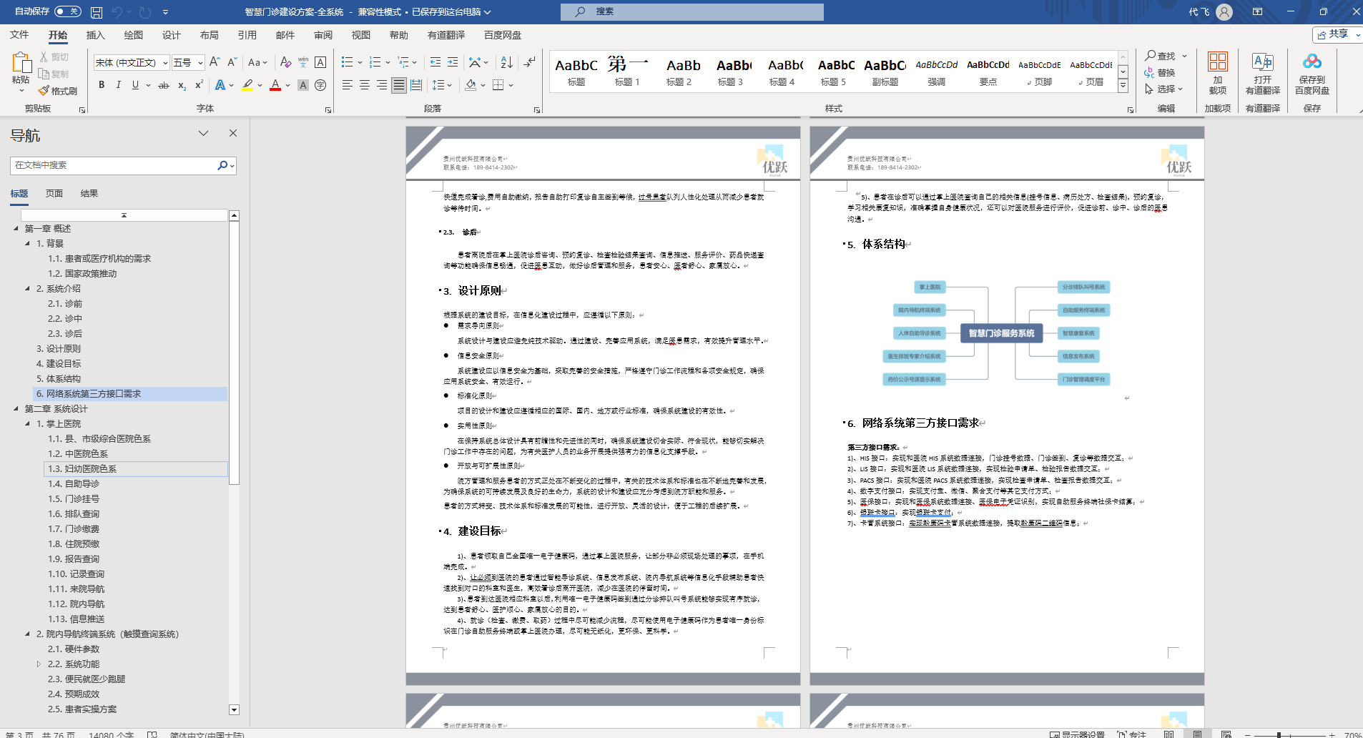Image resolution: width=1363 pixels, height=738 pixels.
Task: Toggle justify alignment button
Action: tap(399, 85)
